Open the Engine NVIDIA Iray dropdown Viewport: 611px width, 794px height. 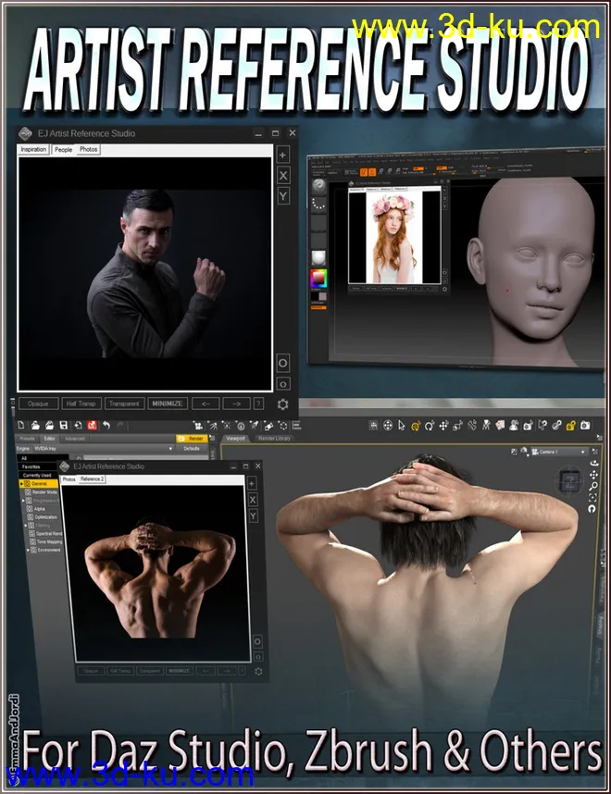(104, 449)
